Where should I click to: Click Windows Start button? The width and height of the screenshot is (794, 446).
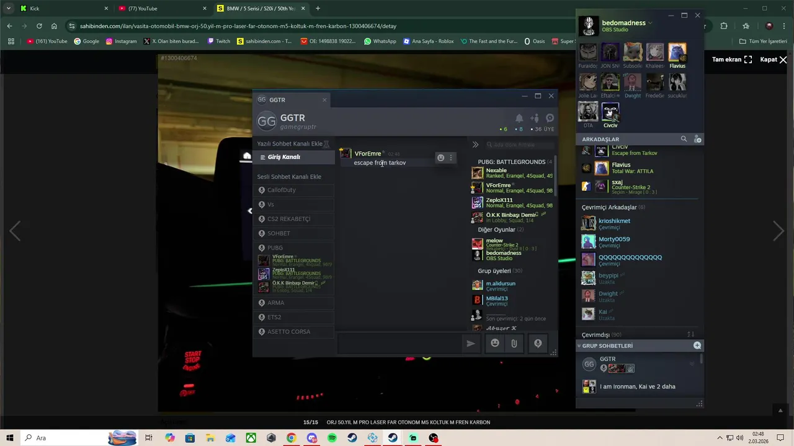tap(11, 438)
